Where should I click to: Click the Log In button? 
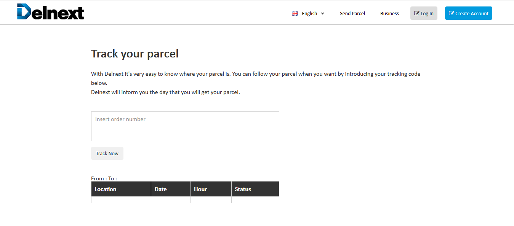(x=424, y=13)
